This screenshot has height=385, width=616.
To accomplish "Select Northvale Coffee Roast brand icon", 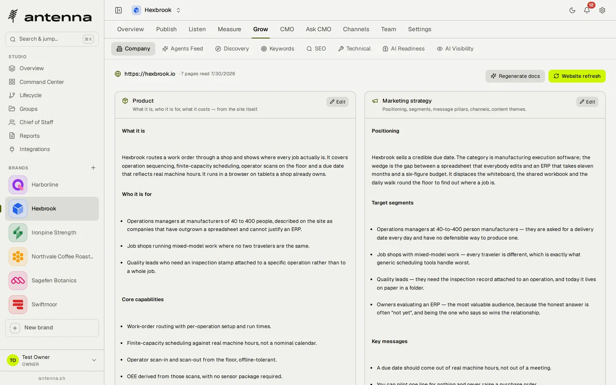I will 18,257.
